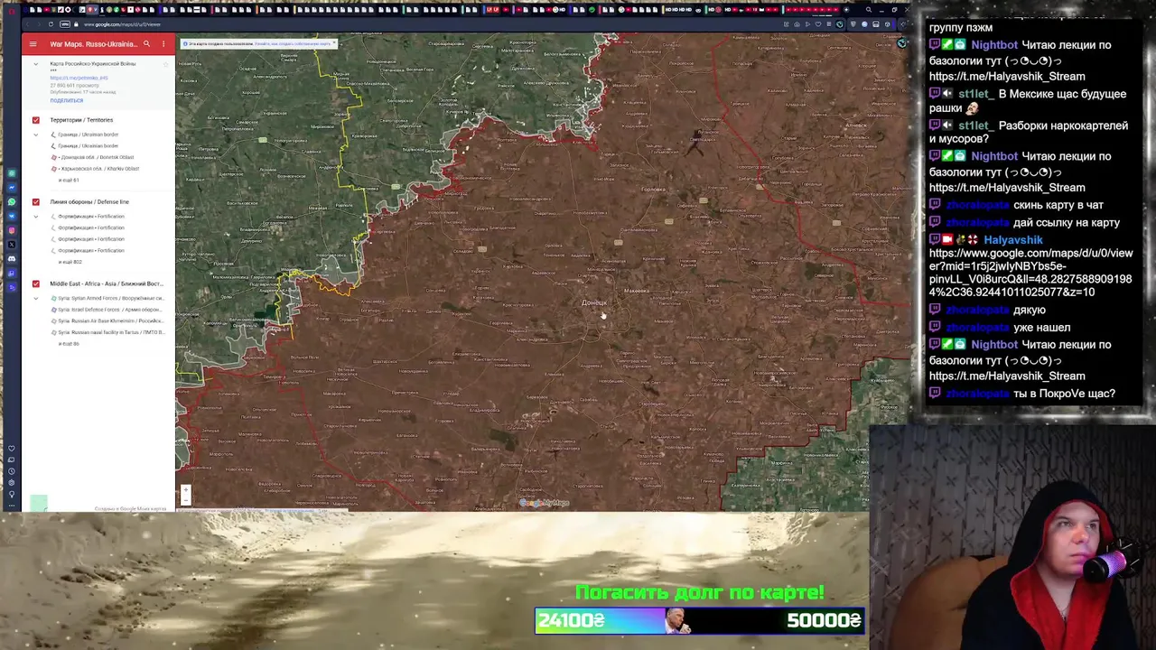Collapse the map description chevron
The image size is (1156, 650).
coord(36,64)
